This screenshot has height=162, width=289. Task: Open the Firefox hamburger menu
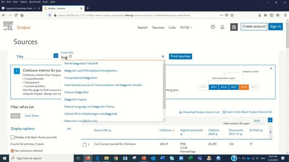coord(285,15)
